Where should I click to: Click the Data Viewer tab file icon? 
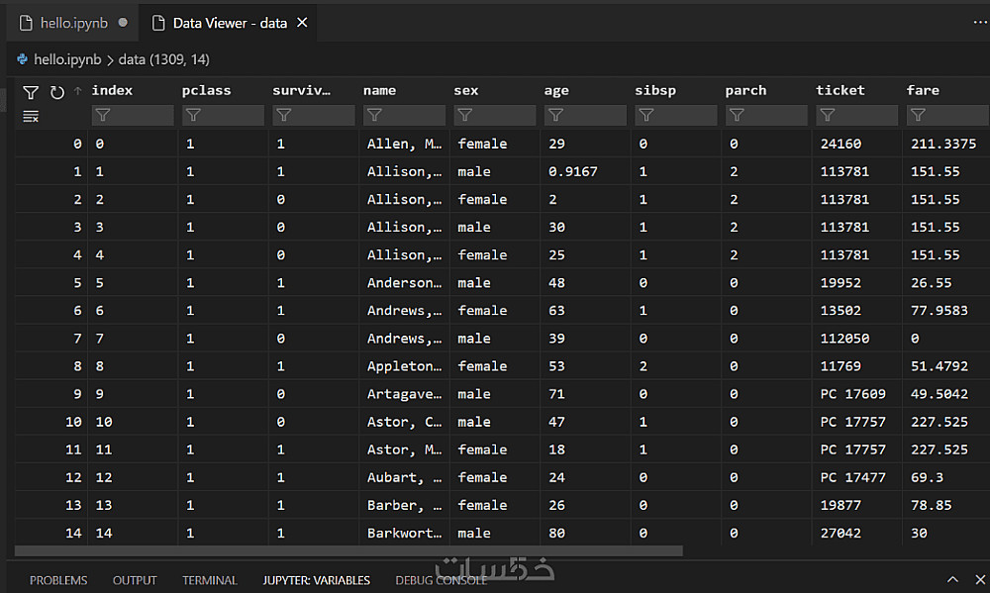click(x=158, y=23)
